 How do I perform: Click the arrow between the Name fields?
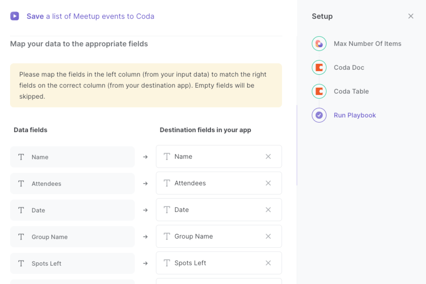pyautogui.click(x=145, y=157)
